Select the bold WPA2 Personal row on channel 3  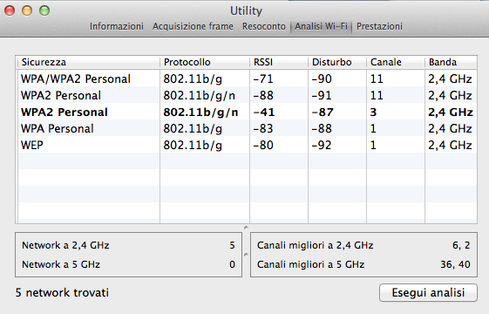[x=246, y=112]
